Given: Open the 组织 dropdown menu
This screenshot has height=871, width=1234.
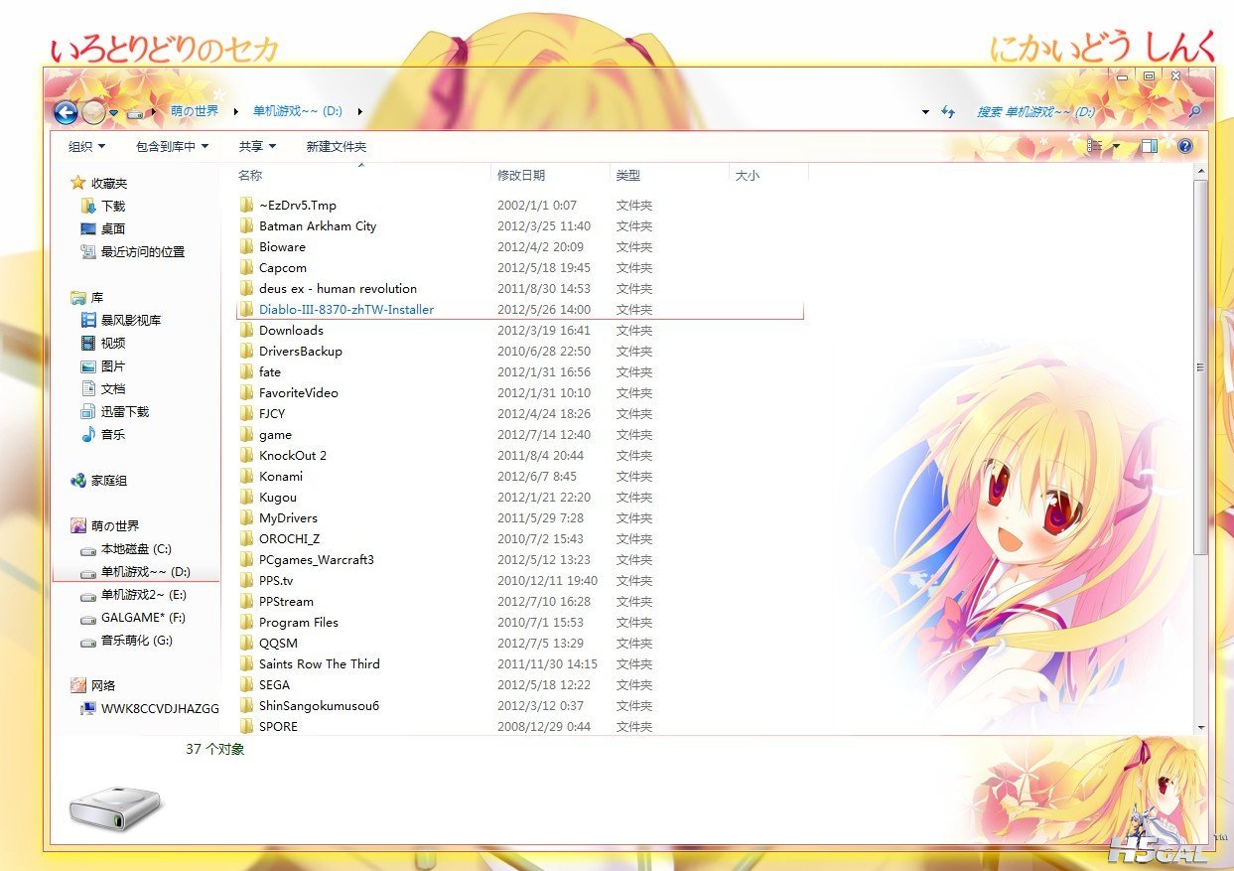Looking at the screenshot, I should point(86,146).
